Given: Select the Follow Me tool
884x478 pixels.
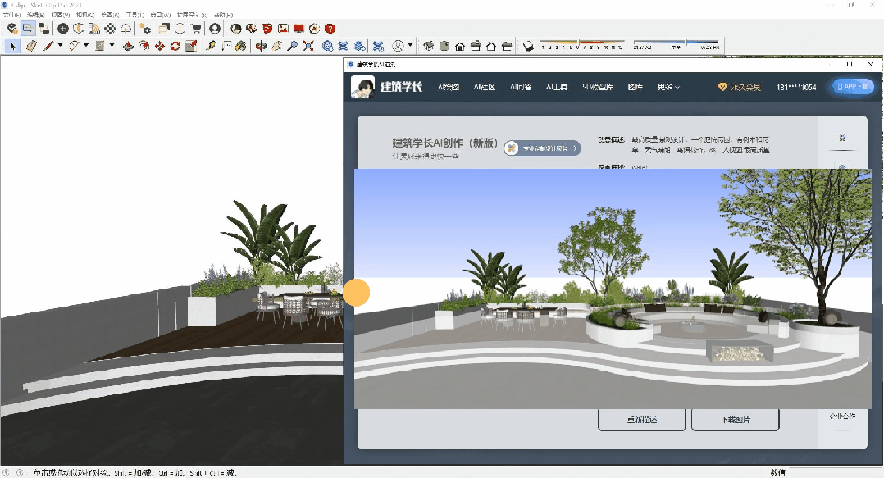Looking at the screenshot, I should click(x=144, y=46).
